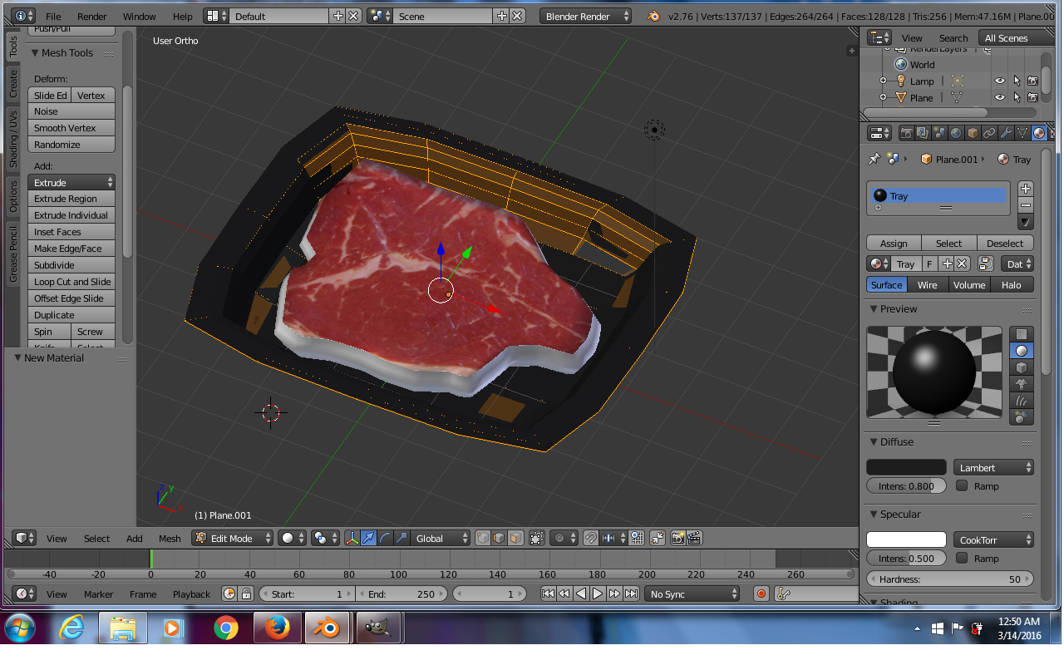The height and width of the screenshot is (665, 1064).
Task: Toggle Plane renderability camera icon
Action: click(x=1032, y=98)
